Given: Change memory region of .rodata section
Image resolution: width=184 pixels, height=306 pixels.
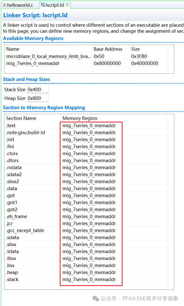Looking at the screenshot, I should point(89,168).
